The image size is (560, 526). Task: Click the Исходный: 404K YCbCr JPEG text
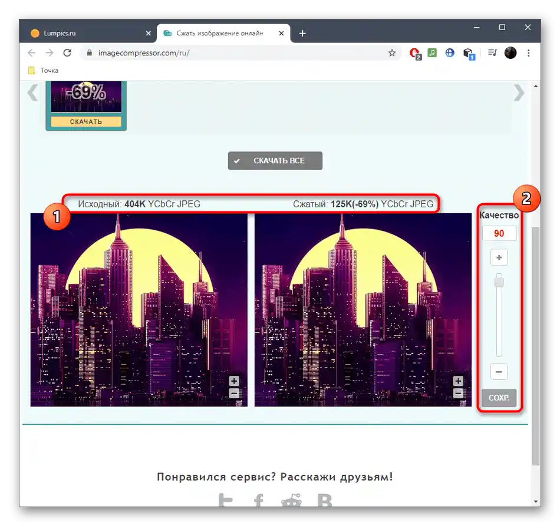click(x=139, y=204)
